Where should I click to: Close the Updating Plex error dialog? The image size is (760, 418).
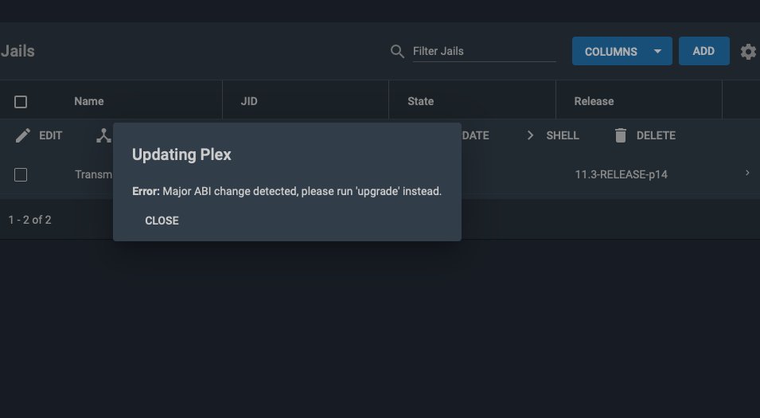pyautogui.click(x=162, y=221)
